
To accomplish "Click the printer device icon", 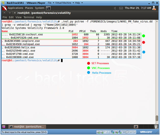I will pyautogui.click(x=116, y=132).
